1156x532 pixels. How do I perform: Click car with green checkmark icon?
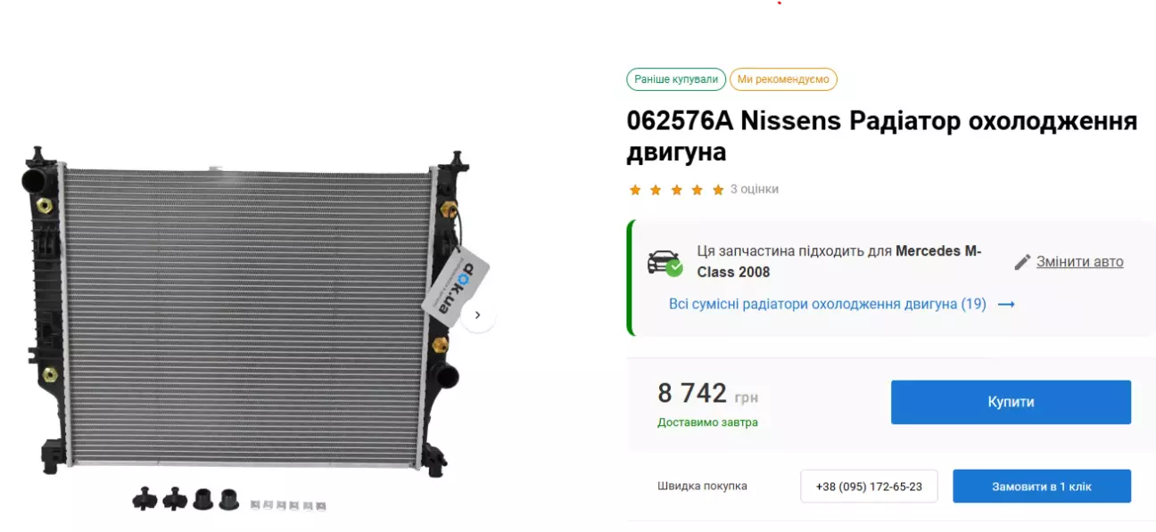tap(665, 263)
